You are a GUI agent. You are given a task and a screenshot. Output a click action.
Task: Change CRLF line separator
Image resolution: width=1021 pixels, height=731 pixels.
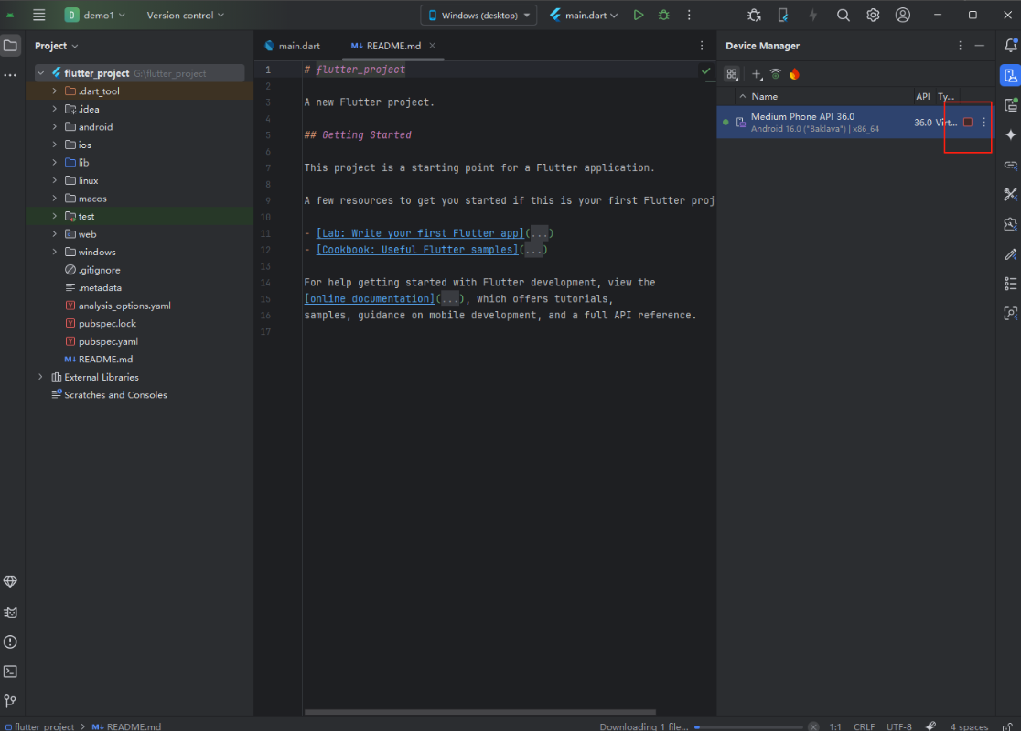tap(864, 726)
